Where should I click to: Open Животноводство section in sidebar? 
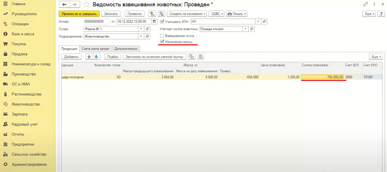pyautogui.click(x=26, y=104)
